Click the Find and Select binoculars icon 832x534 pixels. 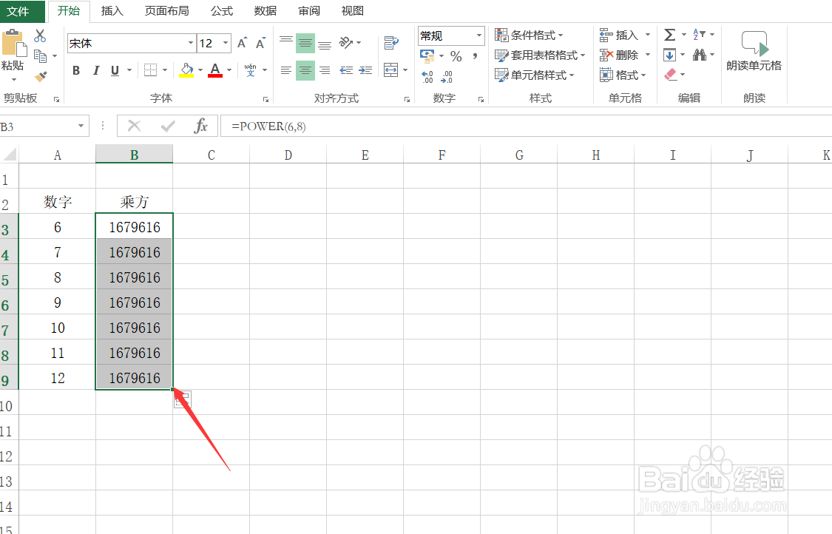point(700,55)
